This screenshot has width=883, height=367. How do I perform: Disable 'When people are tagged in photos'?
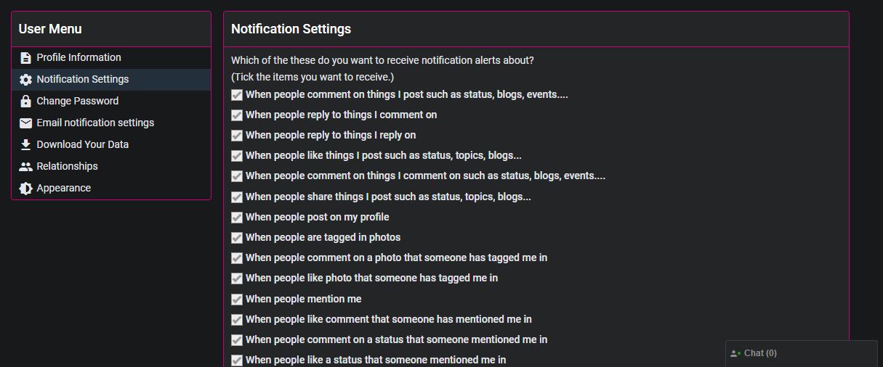pyautogui.click(x=237, y=238)
